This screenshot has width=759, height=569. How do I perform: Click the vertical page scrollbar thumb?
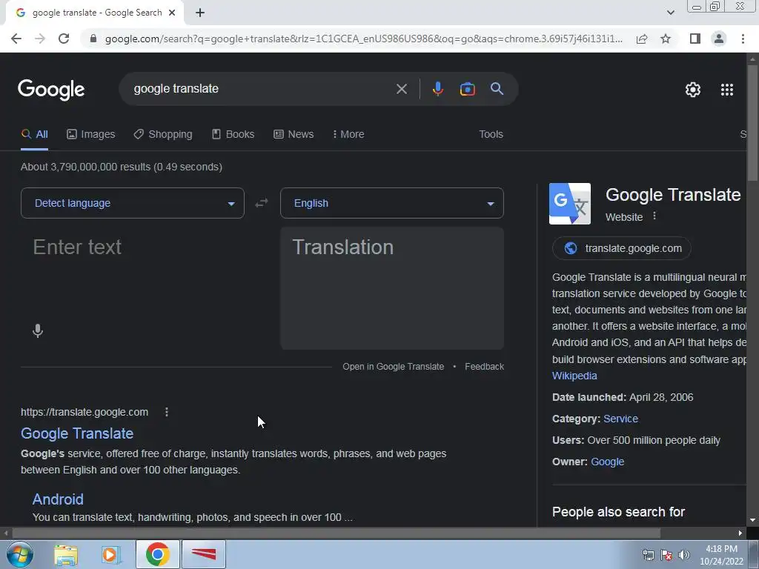pyautogui.click(x=753, y=122)
